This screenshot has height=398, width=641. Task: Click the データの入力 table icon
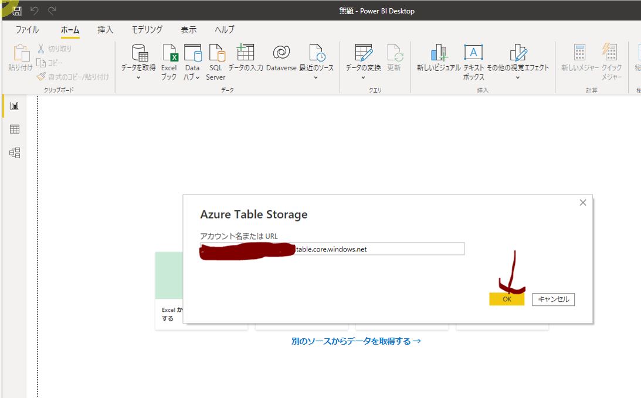click(x=245, y=53)
